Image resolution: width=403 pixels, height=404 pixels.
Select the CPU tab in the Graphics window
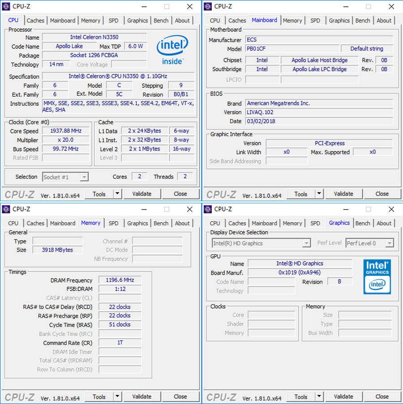coord(215,223)
